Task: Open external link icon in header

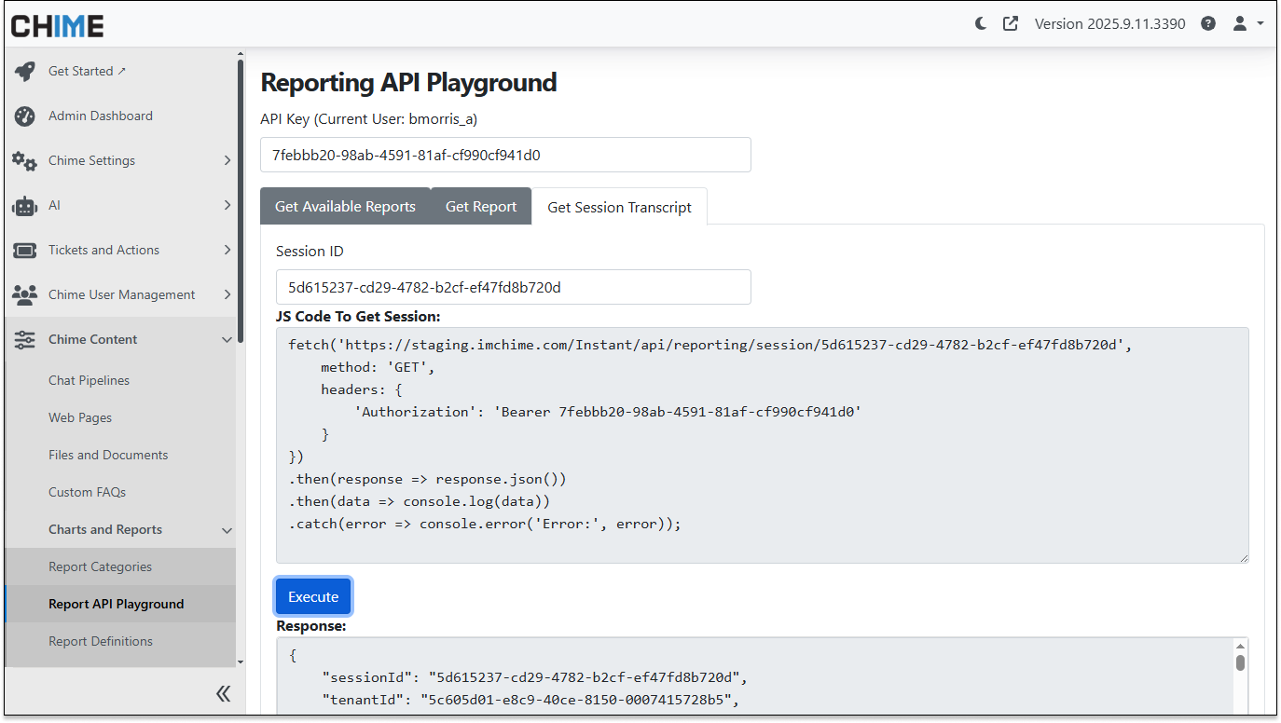Action: (1011, 23)
